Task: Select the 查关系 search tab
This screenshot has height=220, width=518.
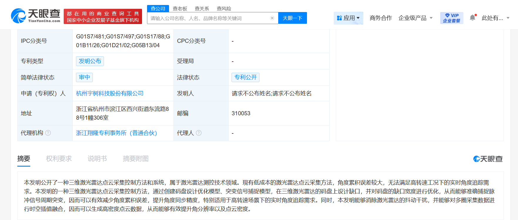Action: (x=202, y=9)
